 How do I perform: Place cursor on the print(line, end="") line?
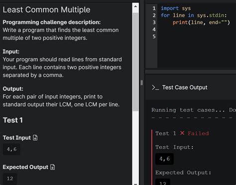point(201,22)
